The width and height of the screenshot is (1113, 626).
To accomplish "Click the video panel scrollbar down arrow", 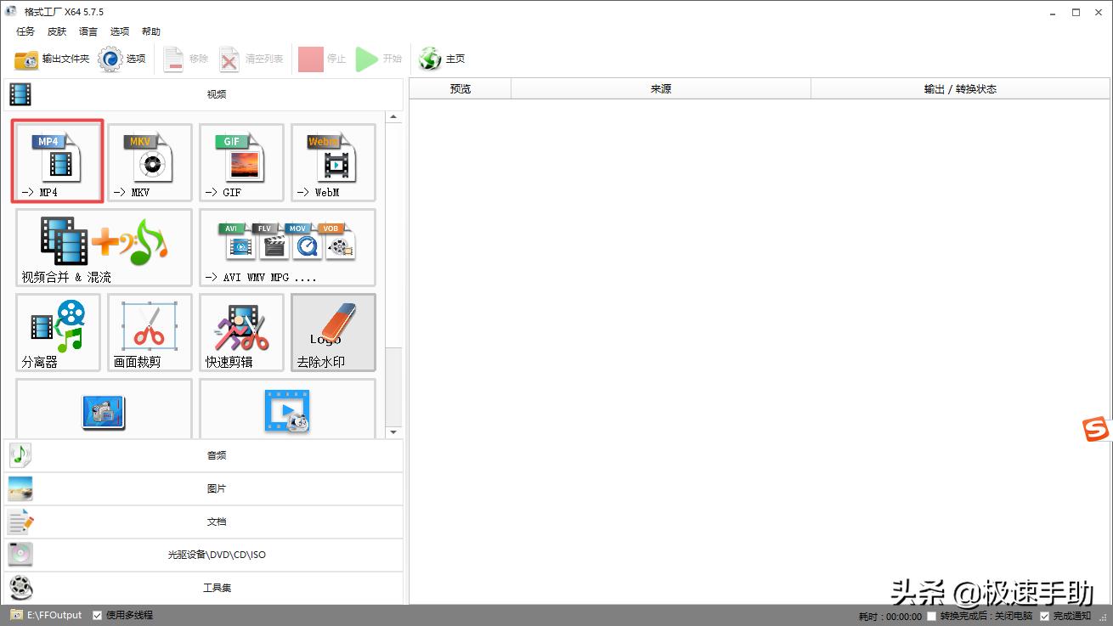I will pyautogui.click(x=393, y=432).
